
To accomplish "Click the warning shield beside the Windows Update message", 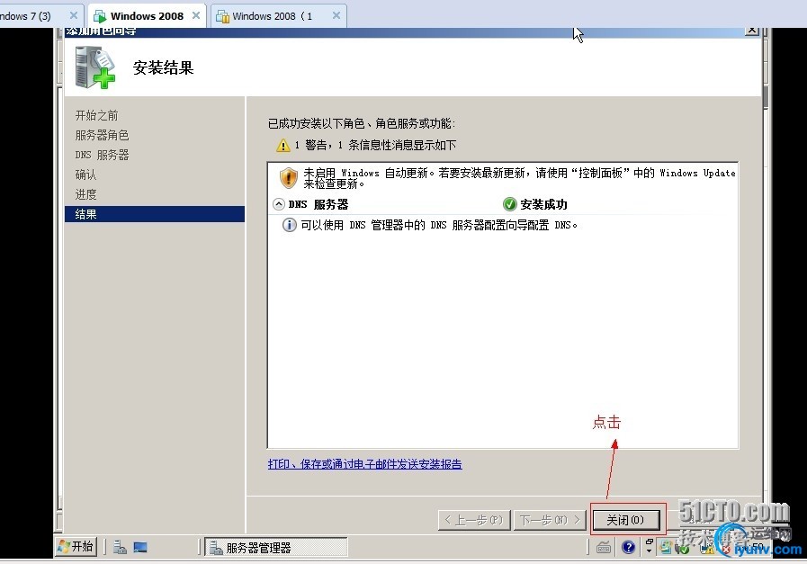I will (286, 177).
